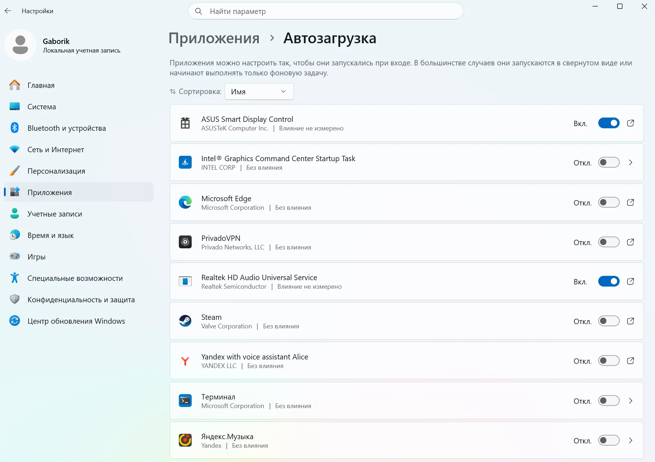Open external link icon for PrivadoVPN
655x462 pixels.
[631, 242]
